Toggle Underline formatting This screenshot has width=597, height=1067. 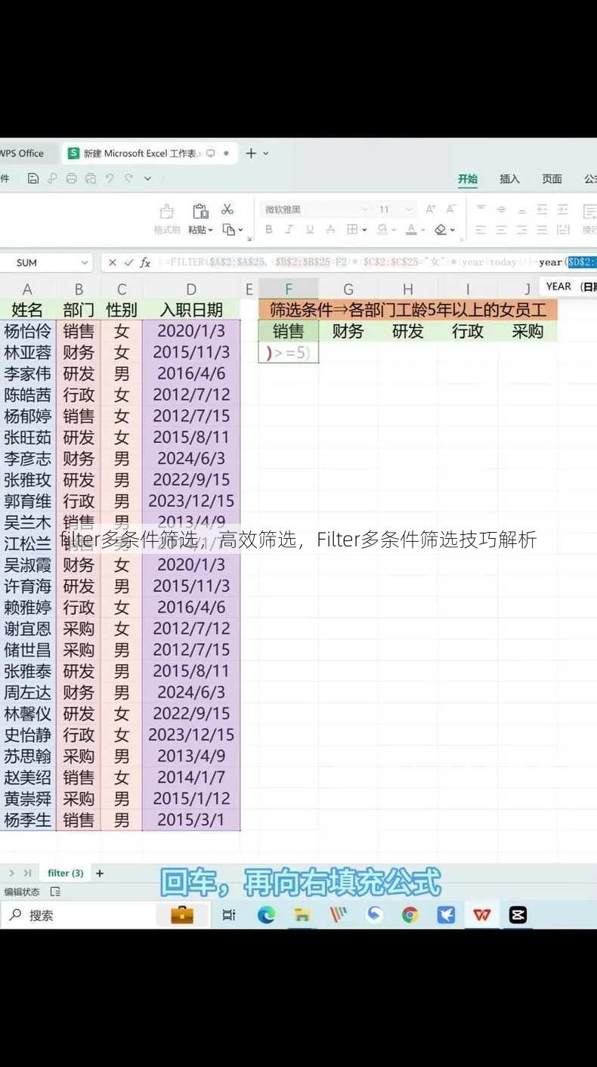310,229
